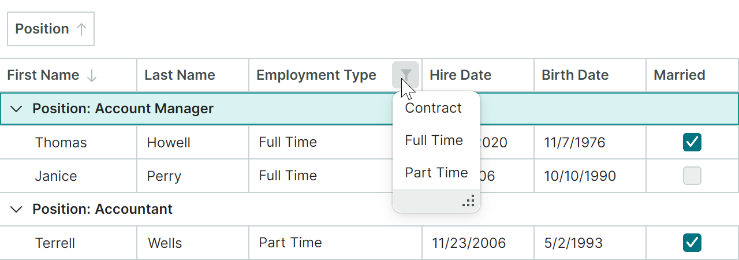Sort by Hire Date column header
Screen dimensions: 739x260
[460, 75]
